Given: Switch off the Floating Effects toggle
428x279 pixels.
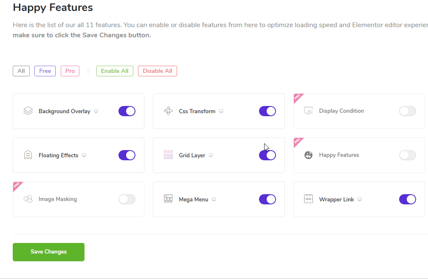Looking at the screenshot, I should coord(127,155).
